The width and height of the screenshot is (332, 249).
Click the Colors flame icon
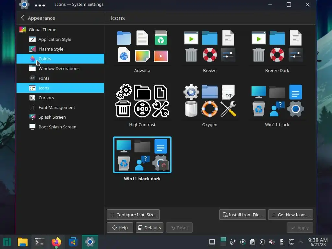[x=32, y=59]
